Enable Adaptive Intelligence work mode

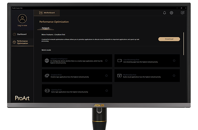[x=106, y=60]
